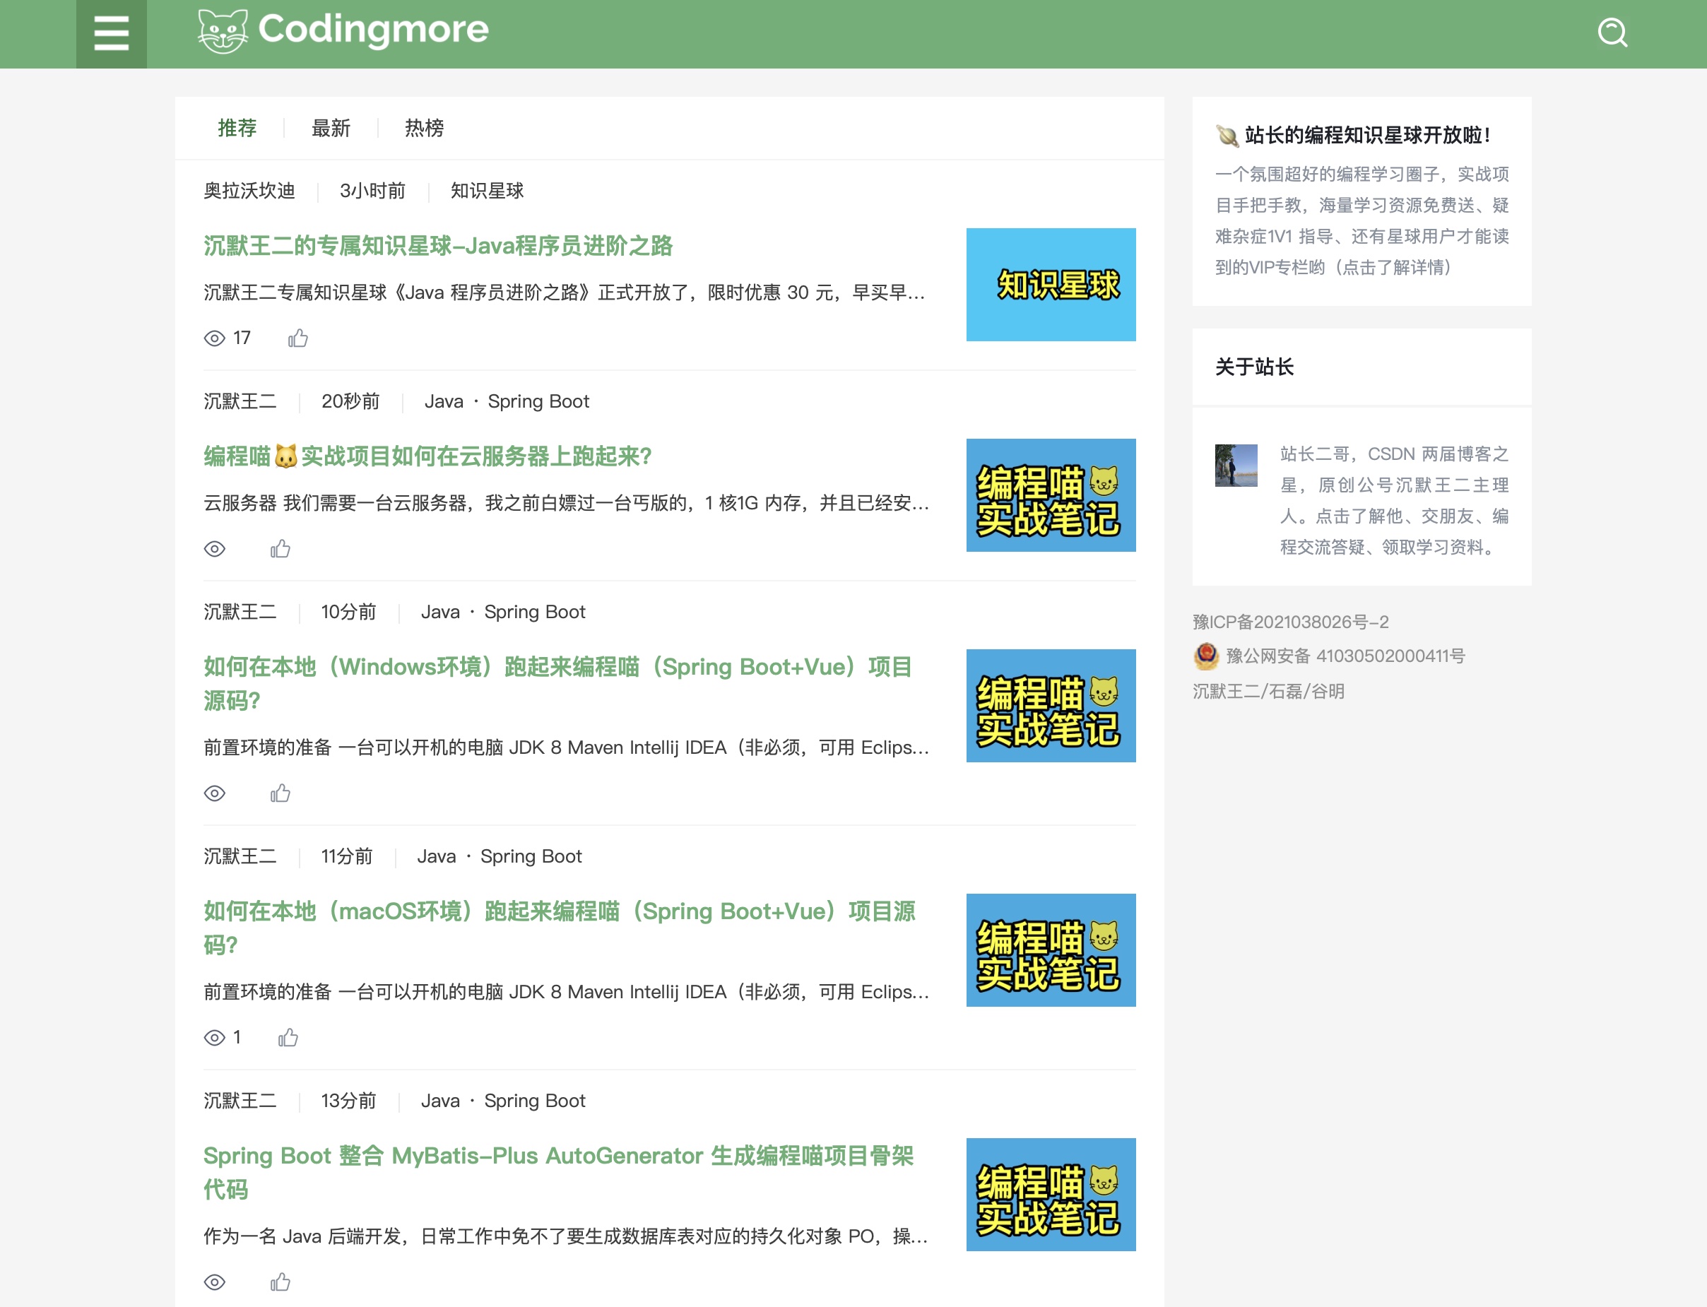Click thumbs-up on the macOS环境 article
Viewport: 1707px width, 1307px height.
point(288,1038)
